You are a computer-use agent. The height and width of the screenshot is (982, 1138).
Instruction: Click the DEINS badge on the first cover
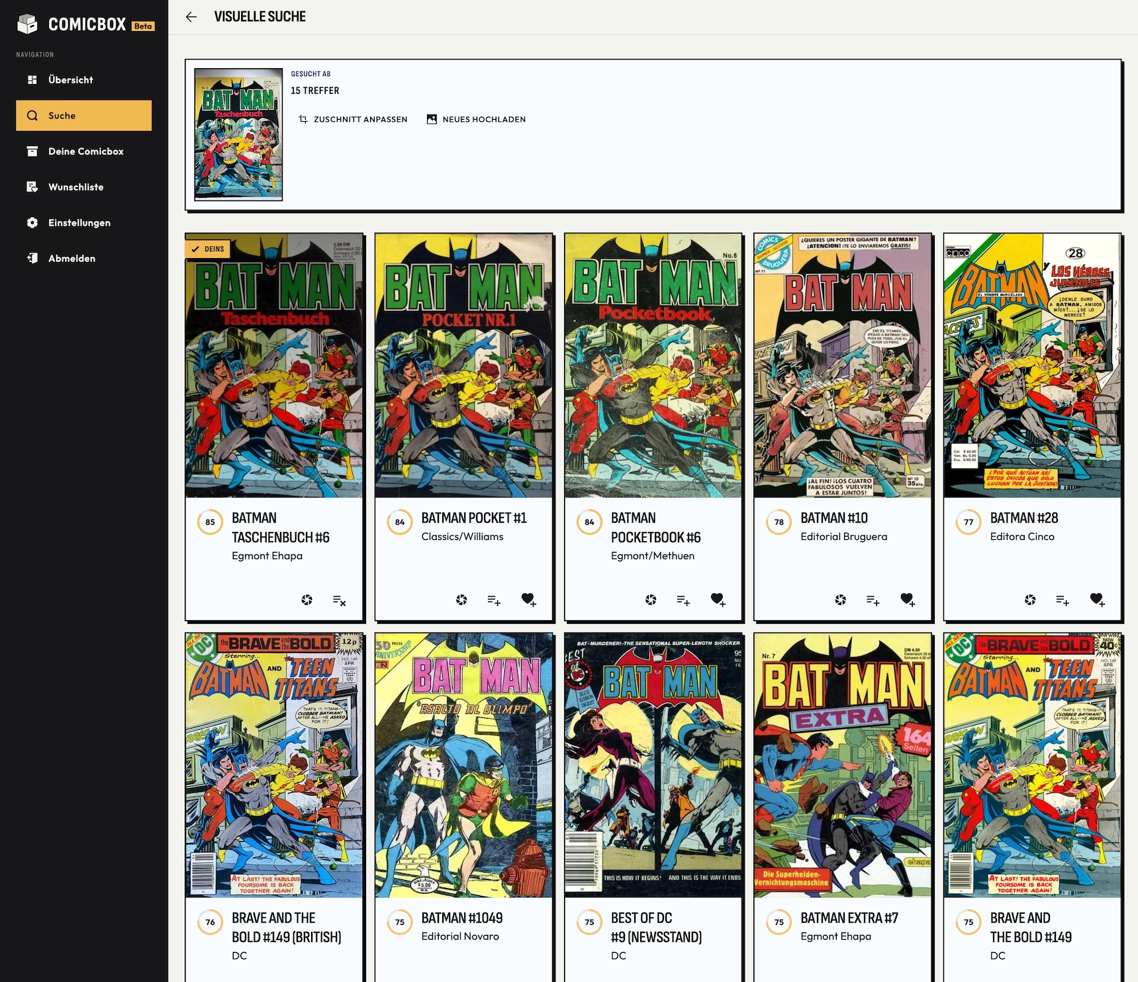(x=207, y=249)
